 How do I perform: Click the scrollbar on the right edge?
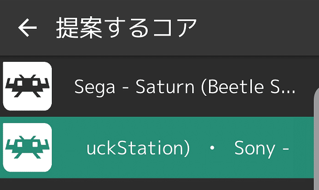point(316,138)
